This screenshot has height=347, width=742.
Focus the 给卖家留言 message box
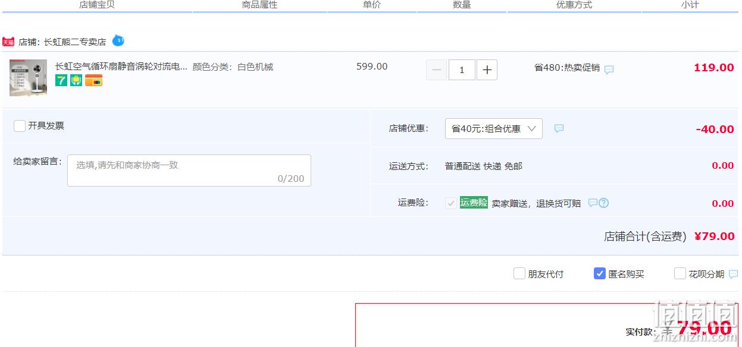[x=189, y=171]
